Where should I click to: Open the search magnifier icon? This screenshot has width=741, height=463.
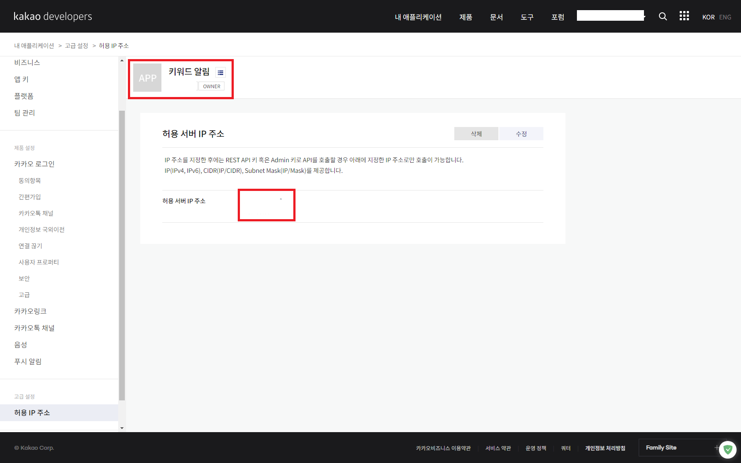662,16
